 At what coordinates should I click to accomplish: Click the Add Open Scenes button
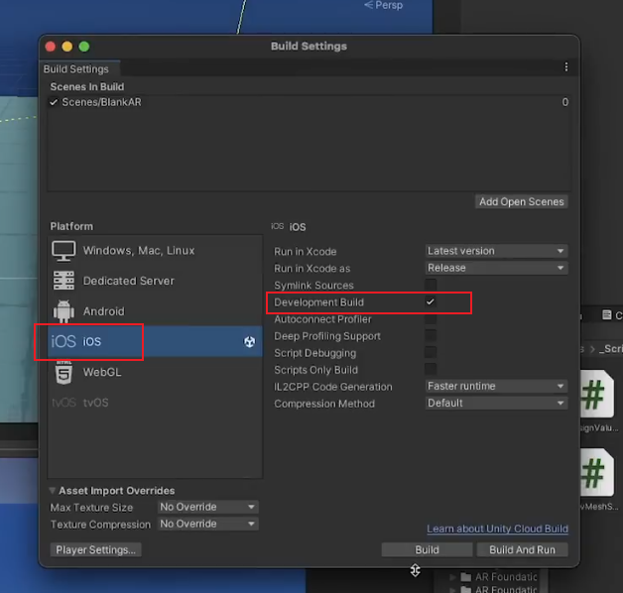[x=521, y=201]
